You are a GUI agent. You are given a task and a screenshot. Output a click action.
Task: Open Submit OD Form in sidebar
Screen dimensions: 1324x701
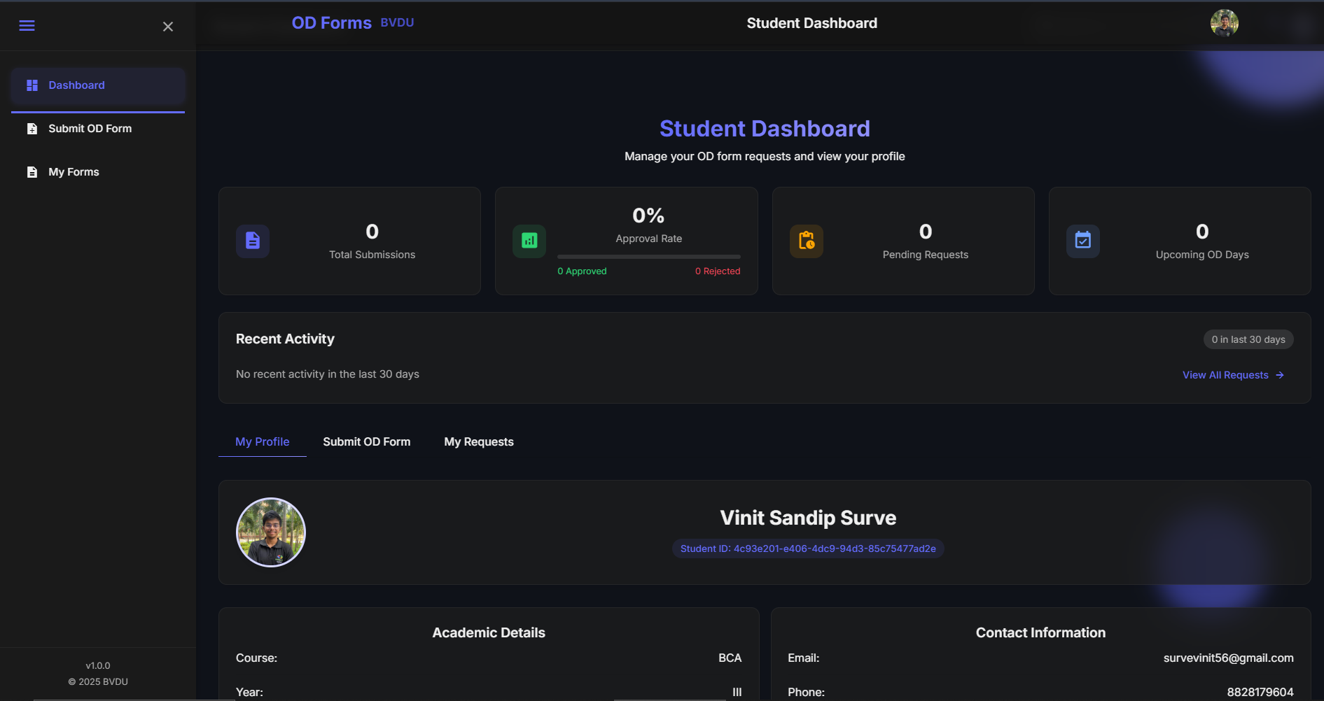click(x=98, y=129)
